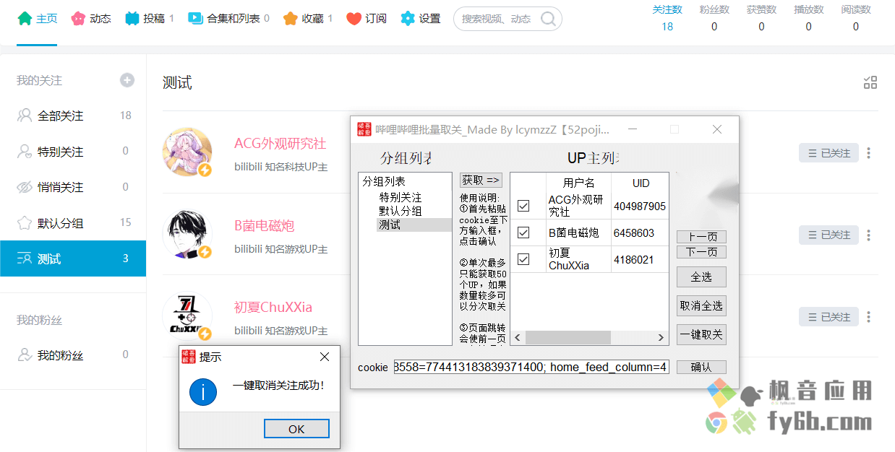The width and height of the screenshot is (895, 452).
Task: Close the 提示 dialog with X
Action: (x=325, y=357)
